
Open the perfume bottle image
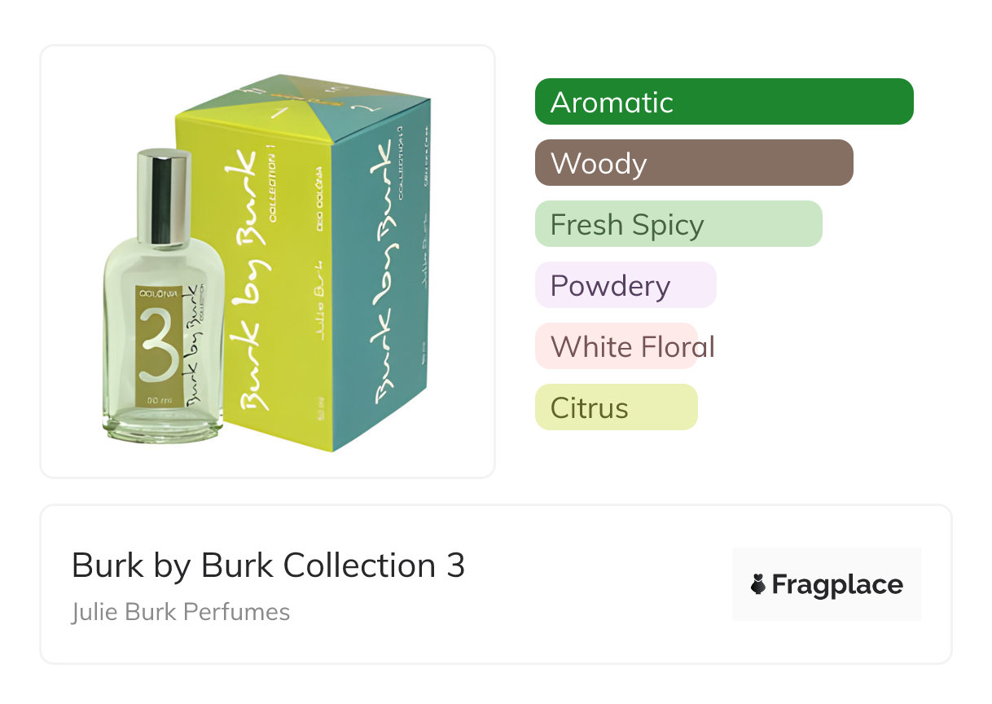(x=164, y=297)
